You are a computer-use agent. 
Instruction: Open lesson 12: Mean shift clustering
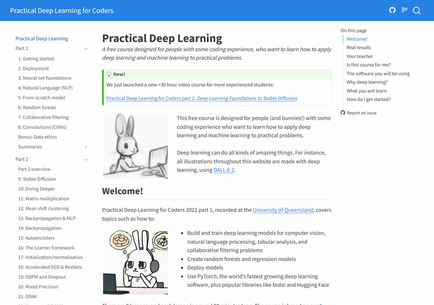pos(43,208)
